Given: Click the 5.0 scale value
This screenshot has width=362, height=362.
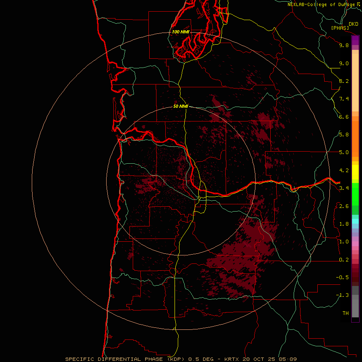Looking at the screenshot, I should tap(344, 152).
